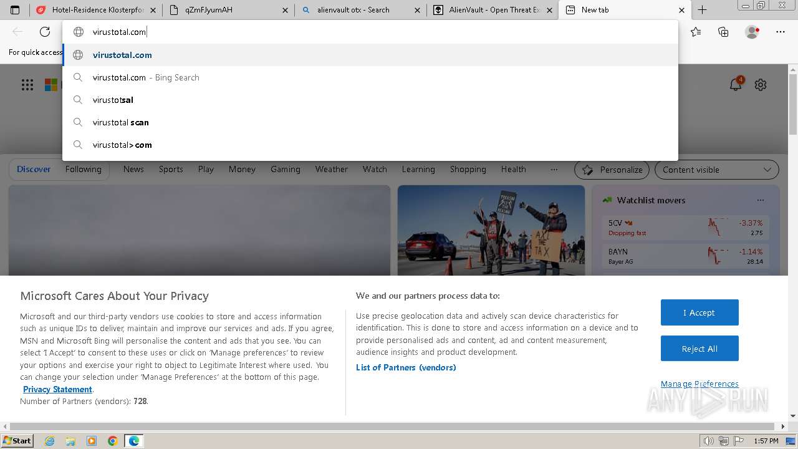Image resolution: width=798 pixels, height=449 pixels.
Task: Choose the 'virustotal>com' search suggestion
Action: (x=370, y=145)
